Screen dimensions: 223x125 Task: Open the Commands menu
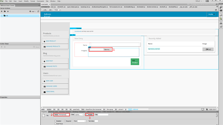(40, 1)
